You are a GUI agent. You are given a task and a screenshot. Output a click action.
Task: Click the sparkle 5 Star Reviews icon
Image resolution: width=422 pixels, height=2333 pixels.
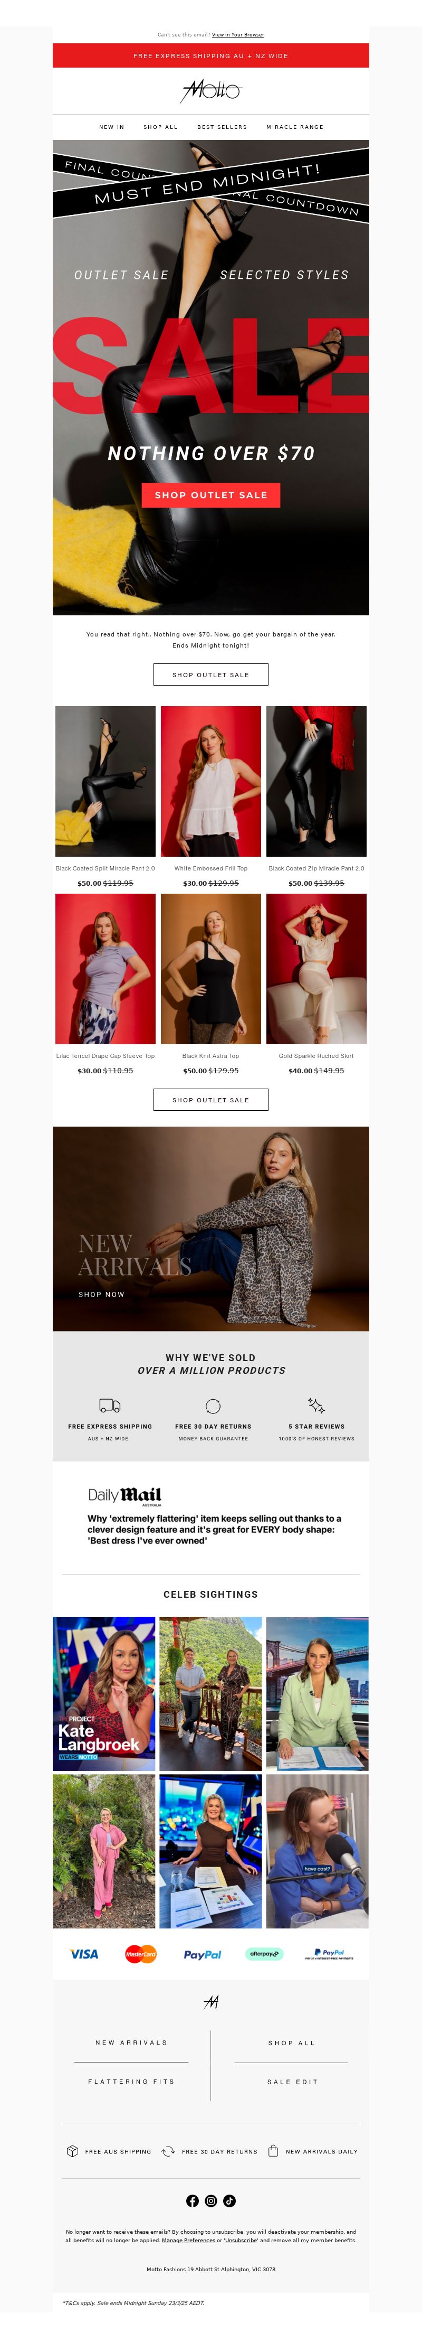(x=316, y=1406)
